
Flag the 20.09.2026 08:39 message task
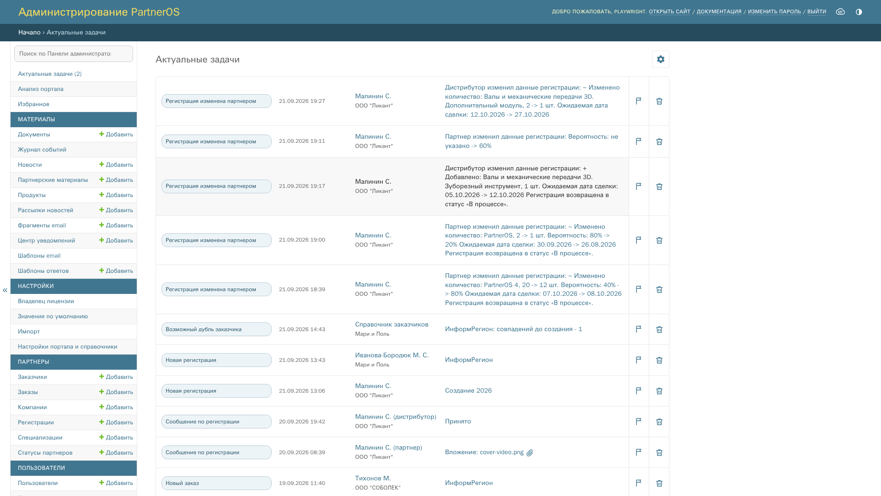pos(638,452)
